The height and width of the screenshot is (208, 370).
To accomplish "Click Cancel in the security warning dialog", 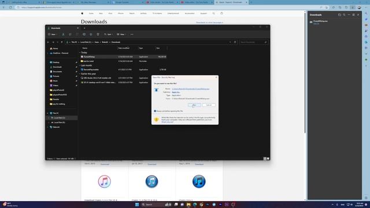I will [x=209, y=105].
